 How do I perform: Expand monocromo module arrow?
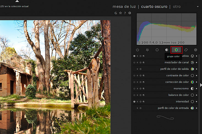point(196,89)
